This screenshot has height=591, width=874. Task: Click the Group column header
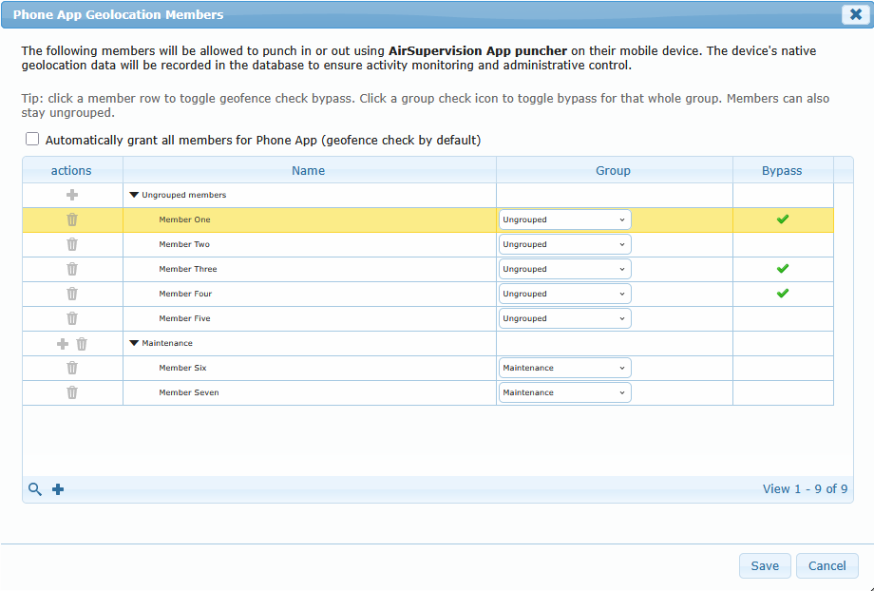click(613, 171)
